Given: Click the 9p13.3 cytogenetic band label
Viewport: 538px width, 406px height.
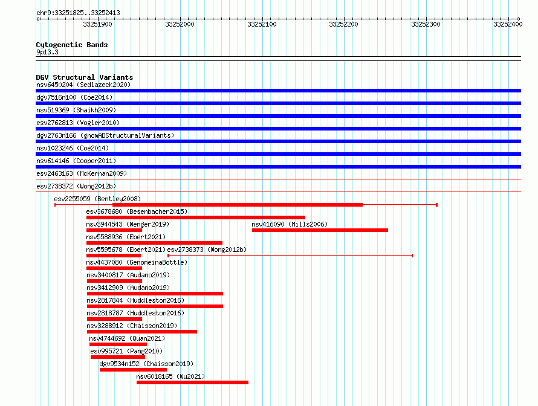Looking at the screenshot, I should coord(47,53).
